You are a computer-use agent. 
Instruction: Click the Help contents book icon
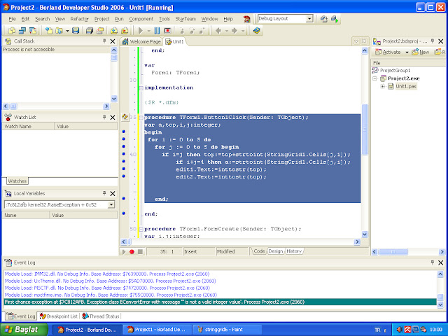257,30
